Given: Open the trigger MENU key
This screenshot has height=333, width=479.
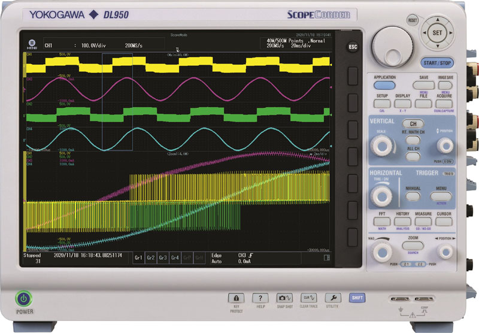Looking at the screenshot, I should pos(441,196).
